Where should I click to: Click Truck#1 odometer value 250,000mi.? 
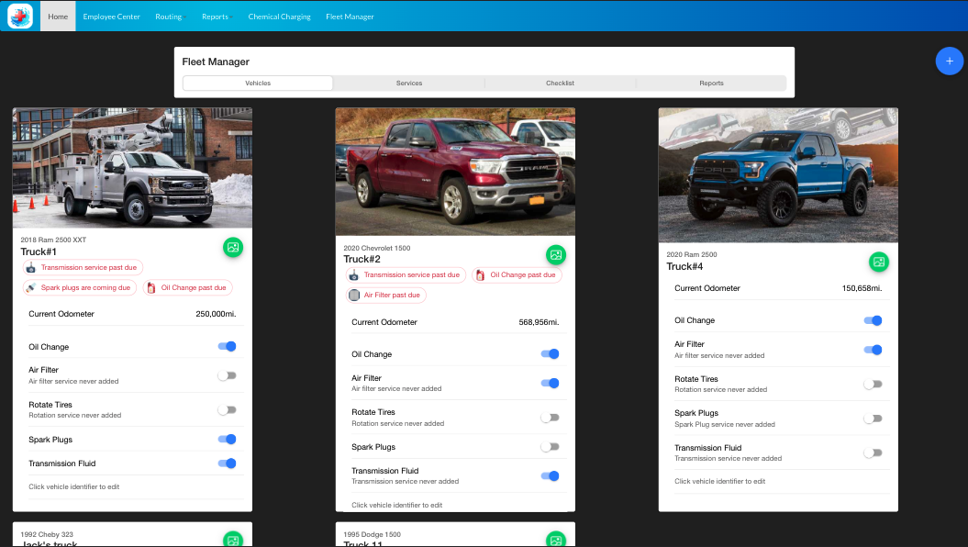[x=216, y=314]
